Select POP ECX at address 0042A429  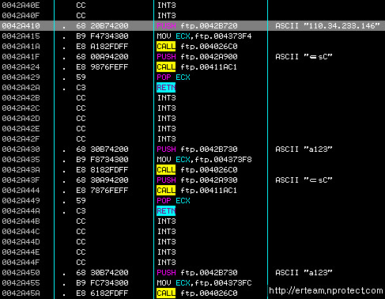click(173, 78)
